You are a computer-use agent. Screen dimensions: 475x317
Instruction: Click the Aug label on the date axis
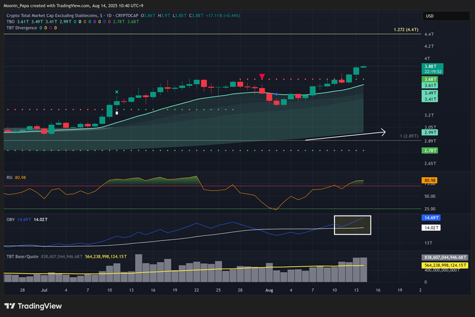click(x=269, y=290)
